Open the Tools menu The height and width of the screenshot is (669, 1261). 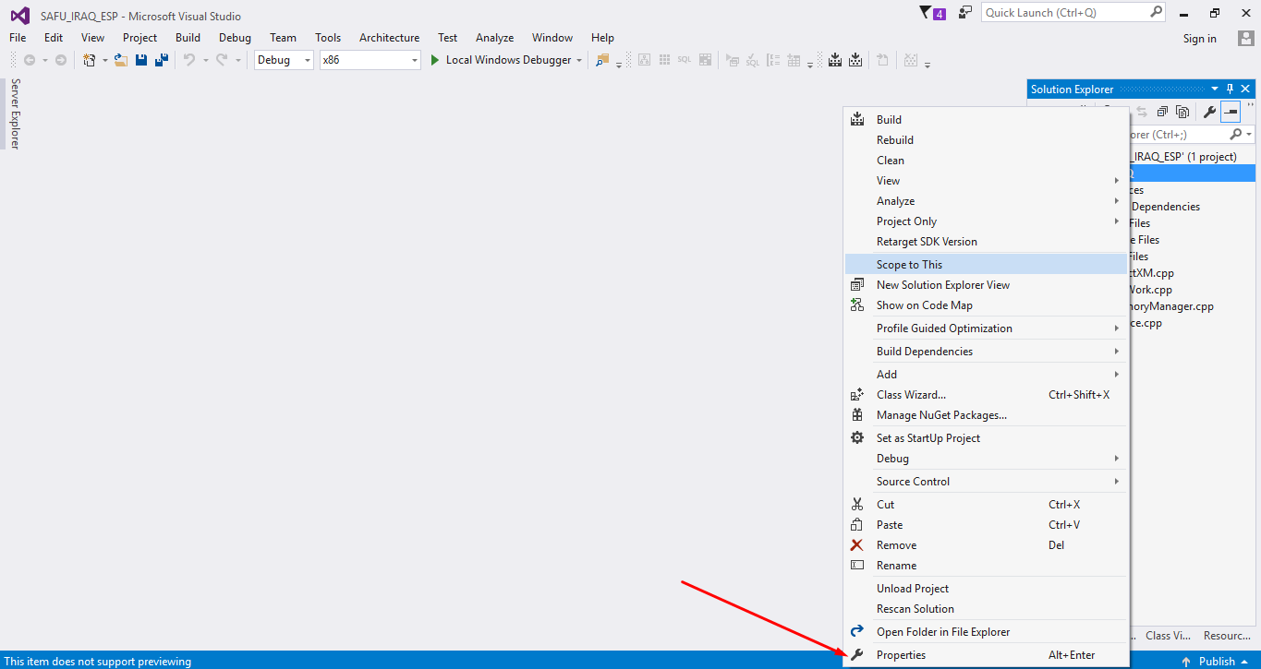point(328,38)
